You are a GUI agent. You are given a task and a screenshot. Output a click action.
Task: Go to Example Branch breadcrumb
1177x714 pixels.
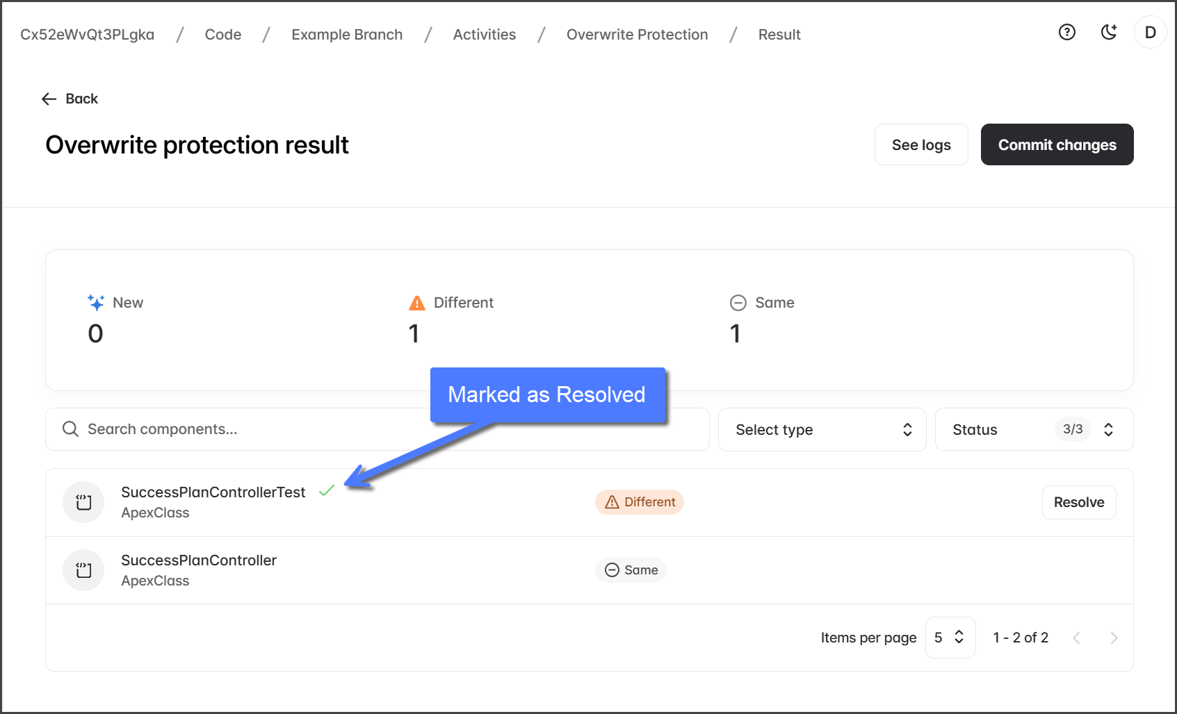pyautogui.click(x=347, y=35)
